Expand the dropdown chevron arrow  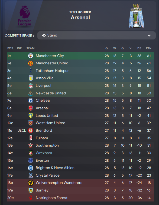pos(149,35)
